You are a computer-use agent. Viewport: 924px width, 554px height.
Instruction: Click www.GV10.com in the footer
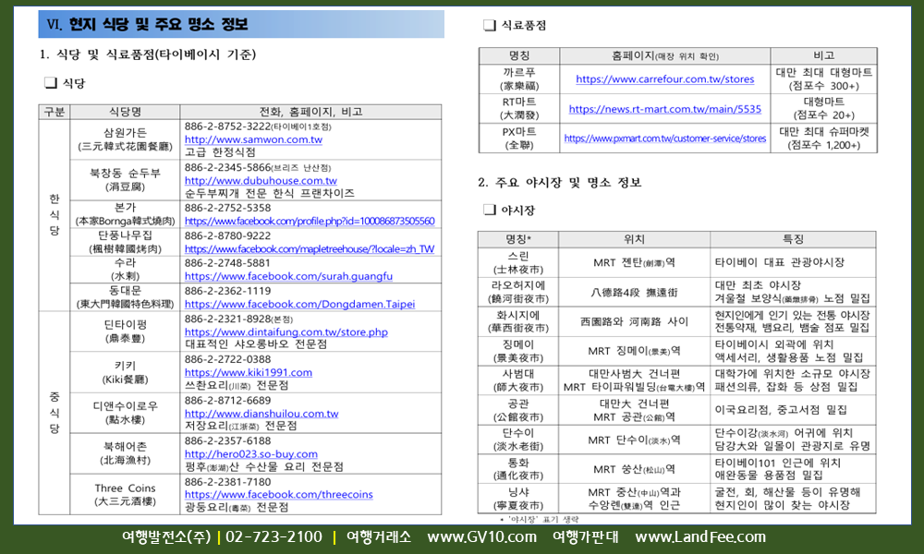pyautogui.click(x=481, y=537)
